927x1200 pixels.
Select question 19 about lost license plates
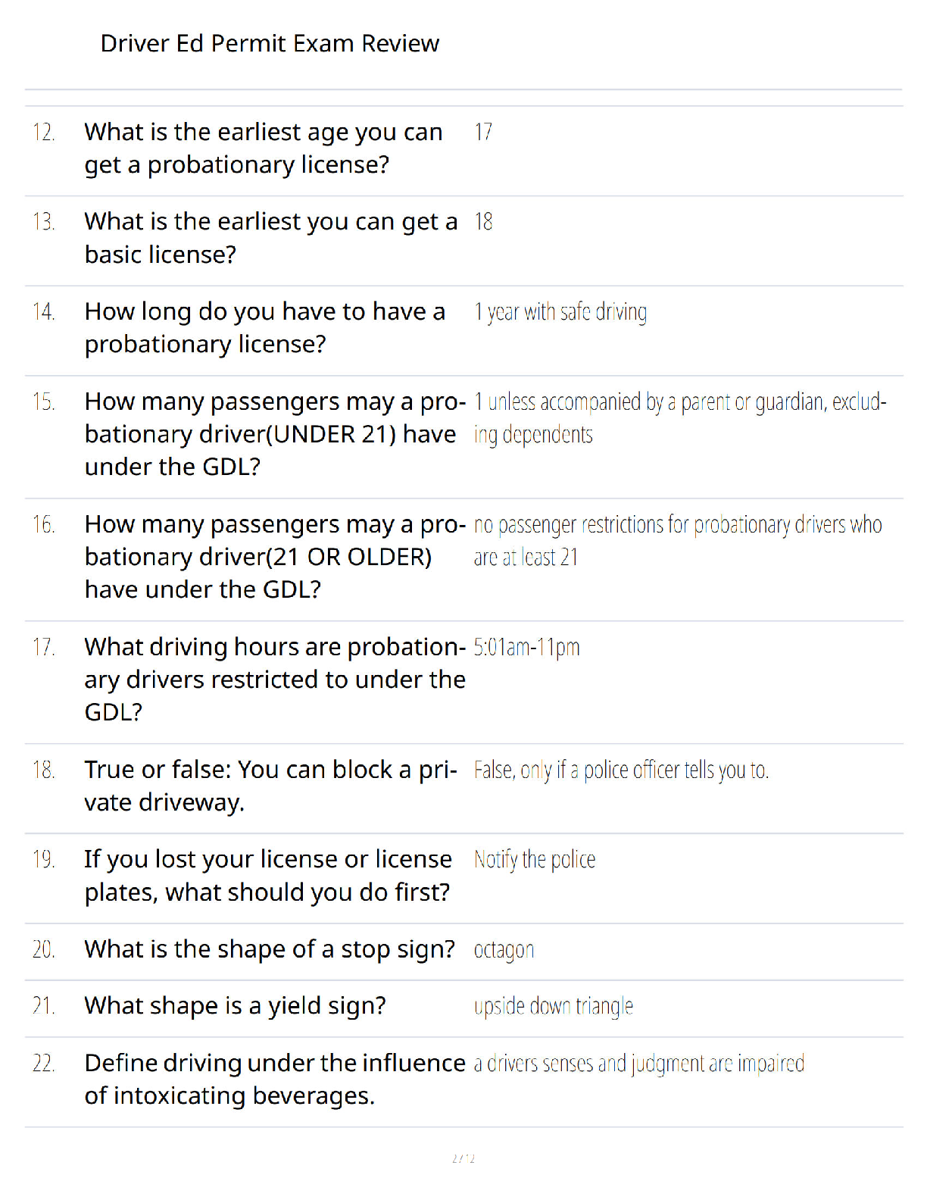pos(268,876)
